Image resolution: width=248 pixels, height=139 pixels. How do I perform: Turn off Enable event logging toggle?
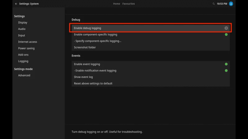(x=226, y=64)
